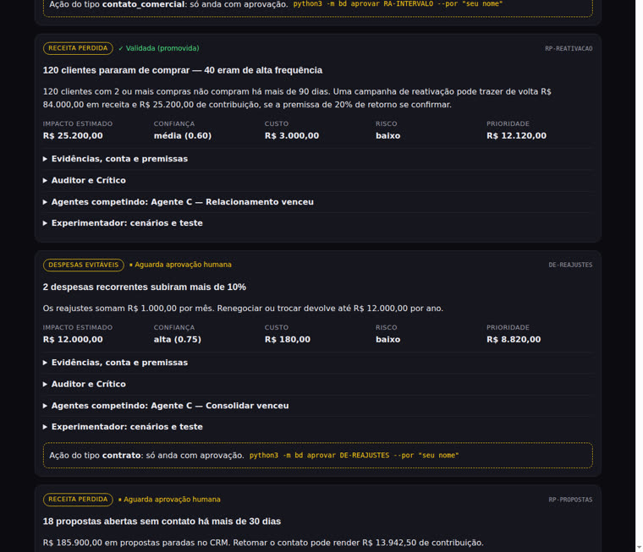Click Aguarda aprovação humana status on DE-REAJUSTES
The image size is (643, 552).
coord(180,265)
